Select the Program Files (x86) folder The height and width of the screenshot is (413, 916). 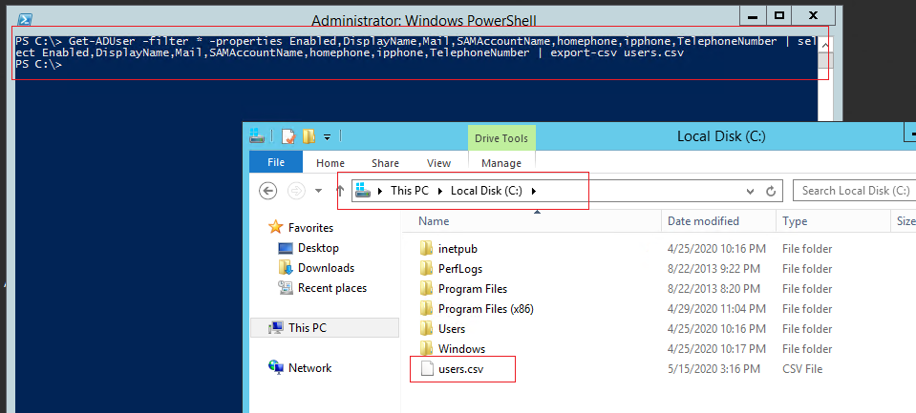486,309
